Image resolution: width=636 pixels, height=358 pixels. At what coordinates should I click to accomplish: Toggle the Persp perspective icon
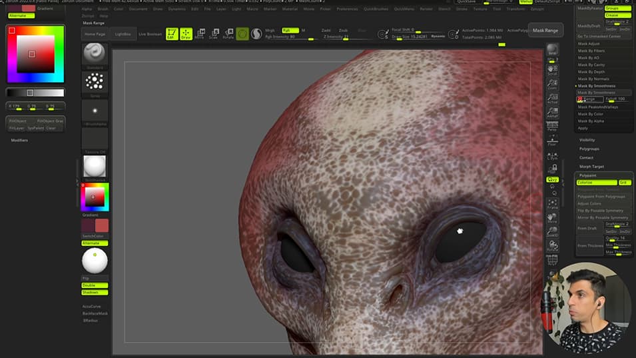552,126
